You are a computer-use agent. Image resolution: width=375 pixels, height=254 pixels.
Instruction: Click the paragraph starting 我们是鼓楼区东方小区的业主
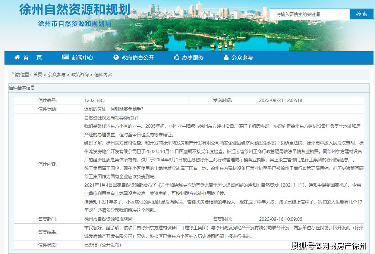point(223,130)
